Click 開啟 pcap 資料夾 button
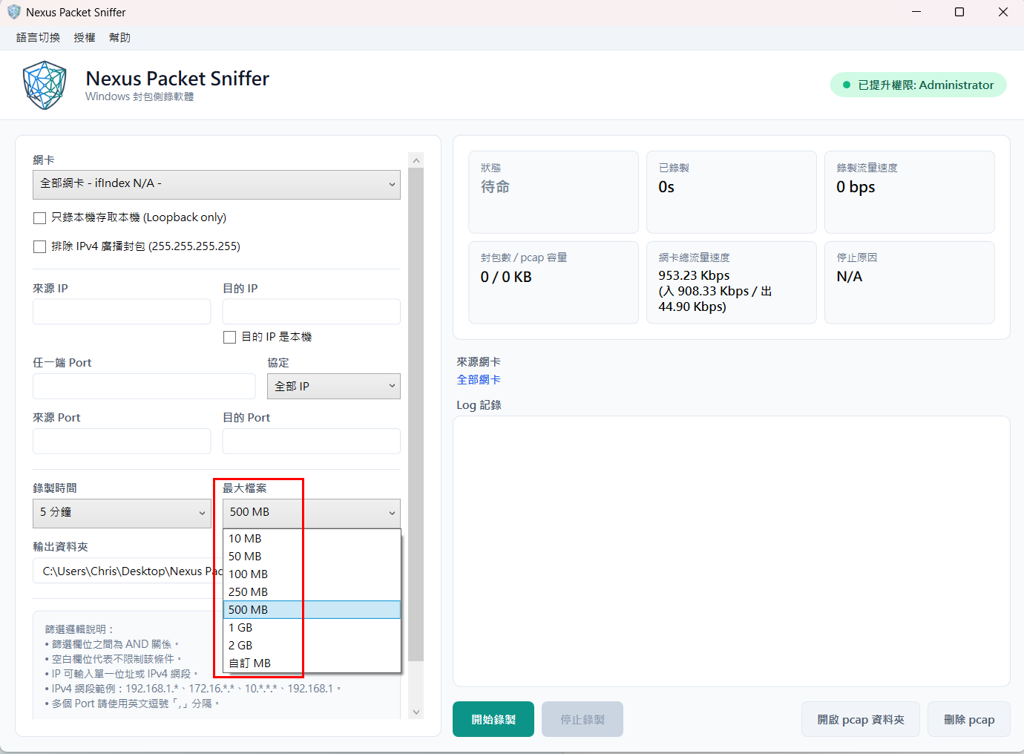 click(x=861, y=719)
